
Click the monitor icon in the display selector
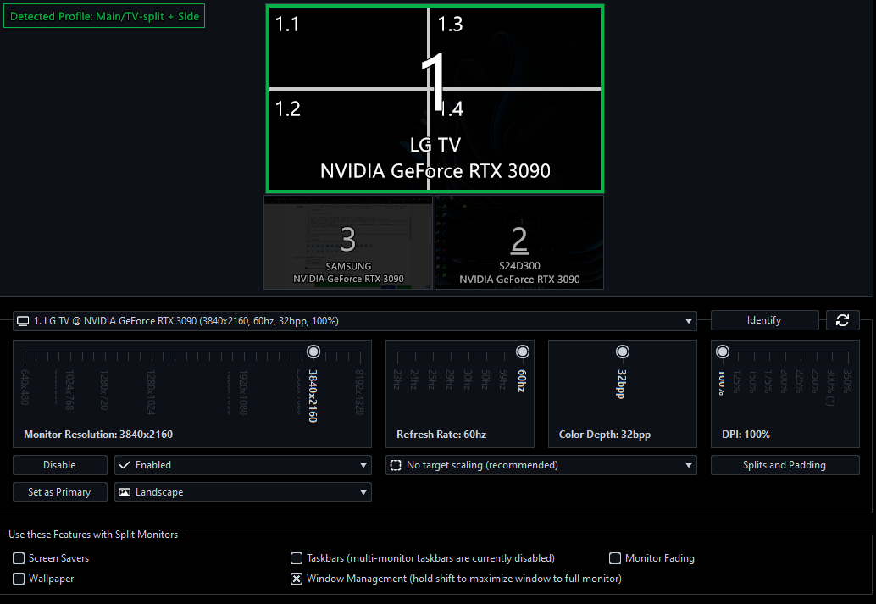pos(23,321)
